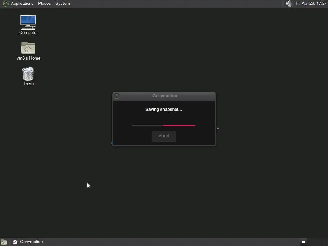
Task: Click the Genymotion dialog title bar icon
Action: tap(117, 96)
